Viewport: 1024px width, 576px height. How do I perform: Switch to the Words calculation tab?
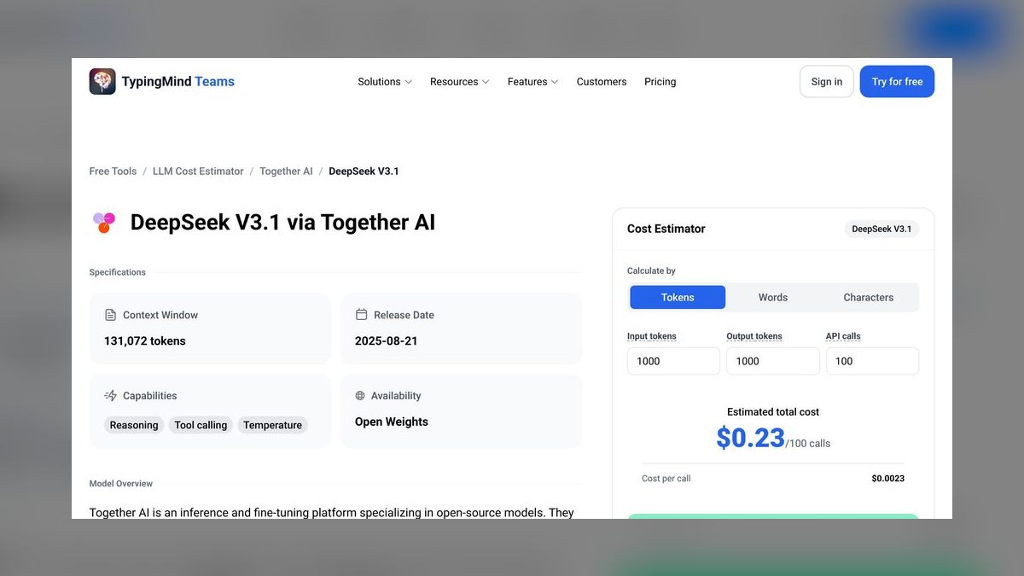(x=773, y=297)
